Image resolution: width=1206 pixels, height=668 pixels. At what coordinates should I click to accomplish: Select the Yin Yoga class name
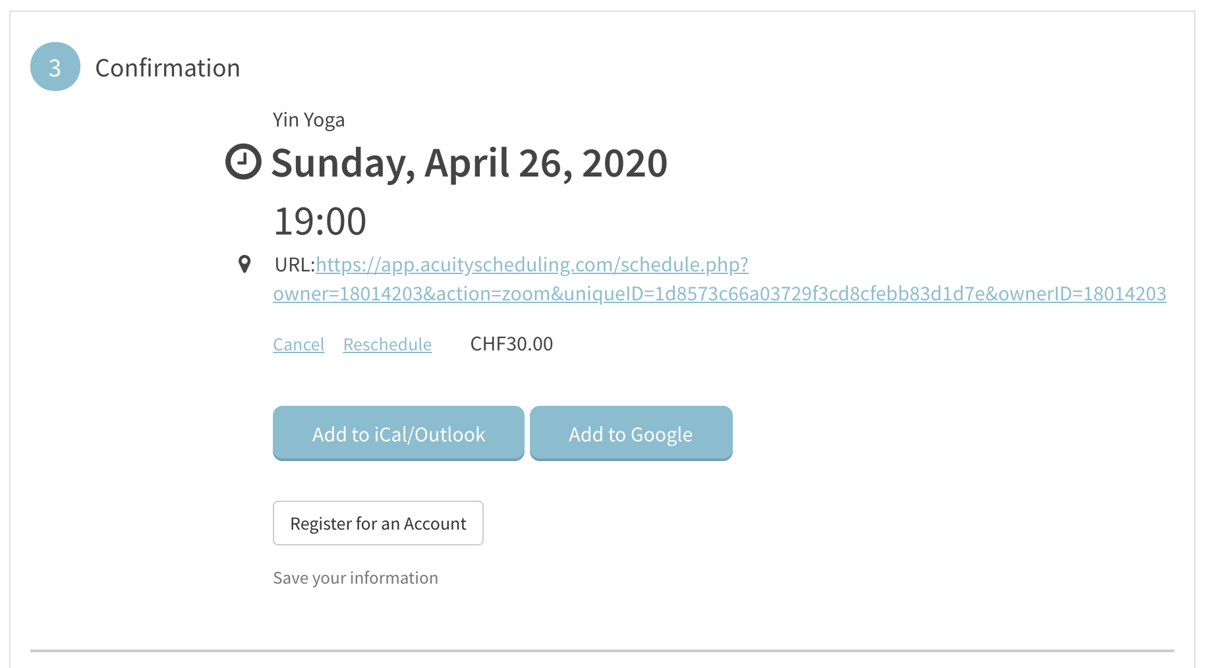click(x=308, y=120)
